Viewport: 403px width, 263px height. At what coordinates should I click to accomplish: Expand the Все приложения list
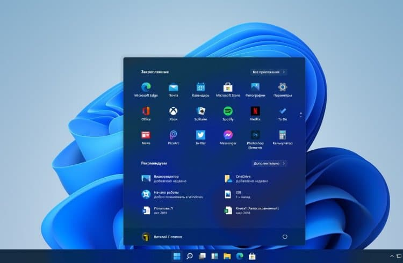tap(269, 71)
